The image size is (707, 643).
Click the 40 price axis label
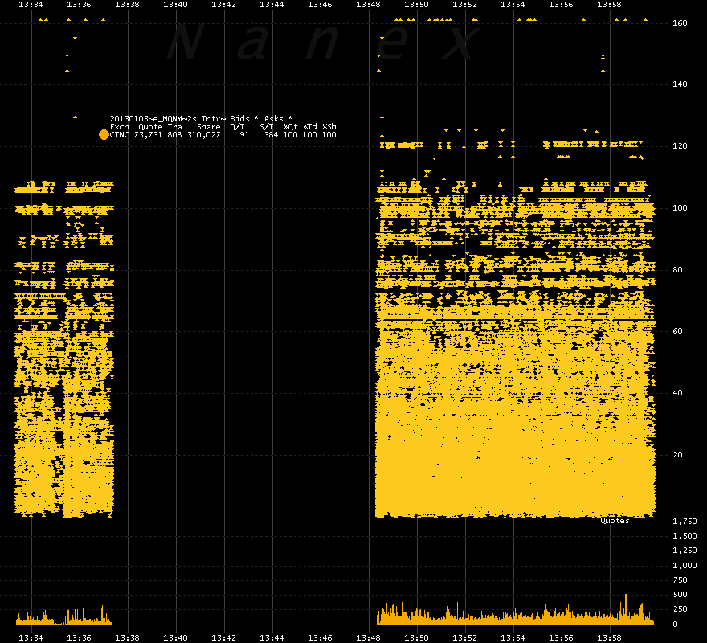678,393
